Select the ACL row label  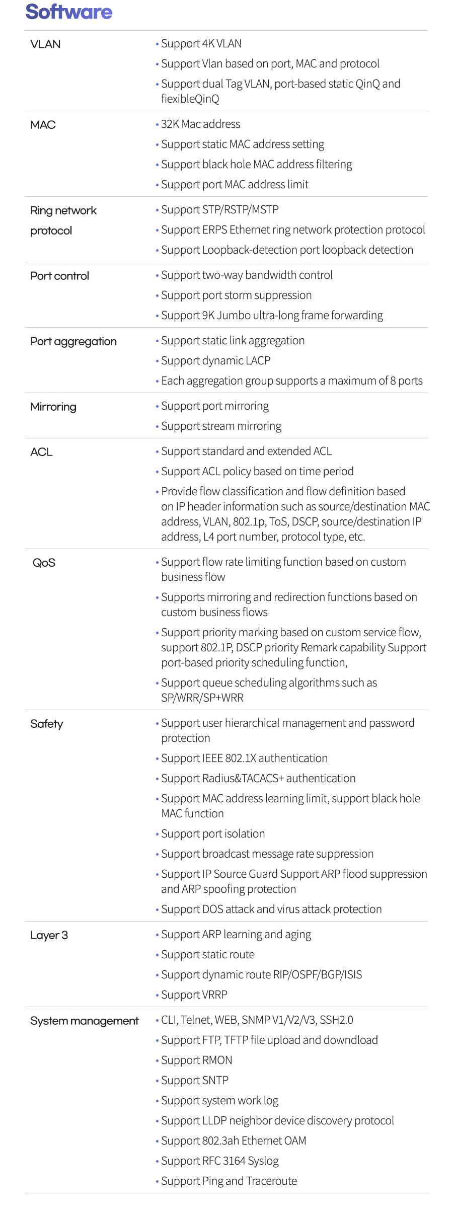[x=41, y=452]
